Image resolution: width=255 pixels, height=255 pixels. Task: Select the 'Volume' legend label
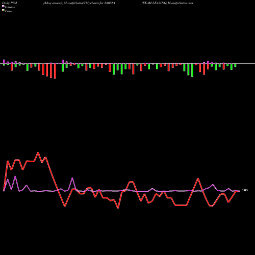click(10, 7)
